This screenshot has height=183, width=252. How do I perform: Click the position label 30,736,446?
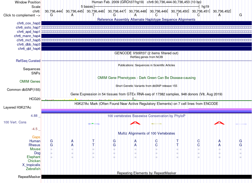[95, 11]
